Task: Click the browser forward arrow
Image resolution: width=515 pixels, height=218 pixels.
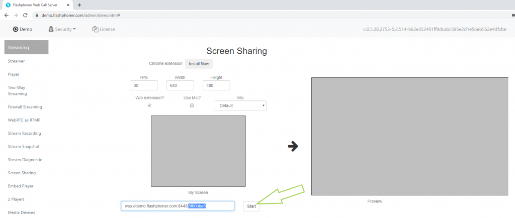Action: coord(16,16)
